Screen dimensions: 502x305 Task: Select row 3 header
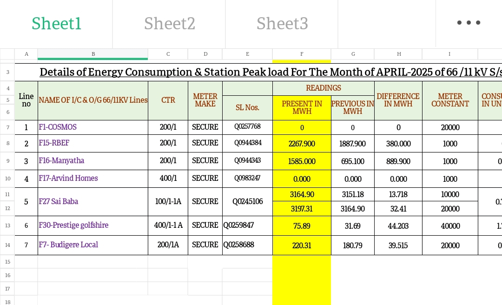(x=7, y=73)
